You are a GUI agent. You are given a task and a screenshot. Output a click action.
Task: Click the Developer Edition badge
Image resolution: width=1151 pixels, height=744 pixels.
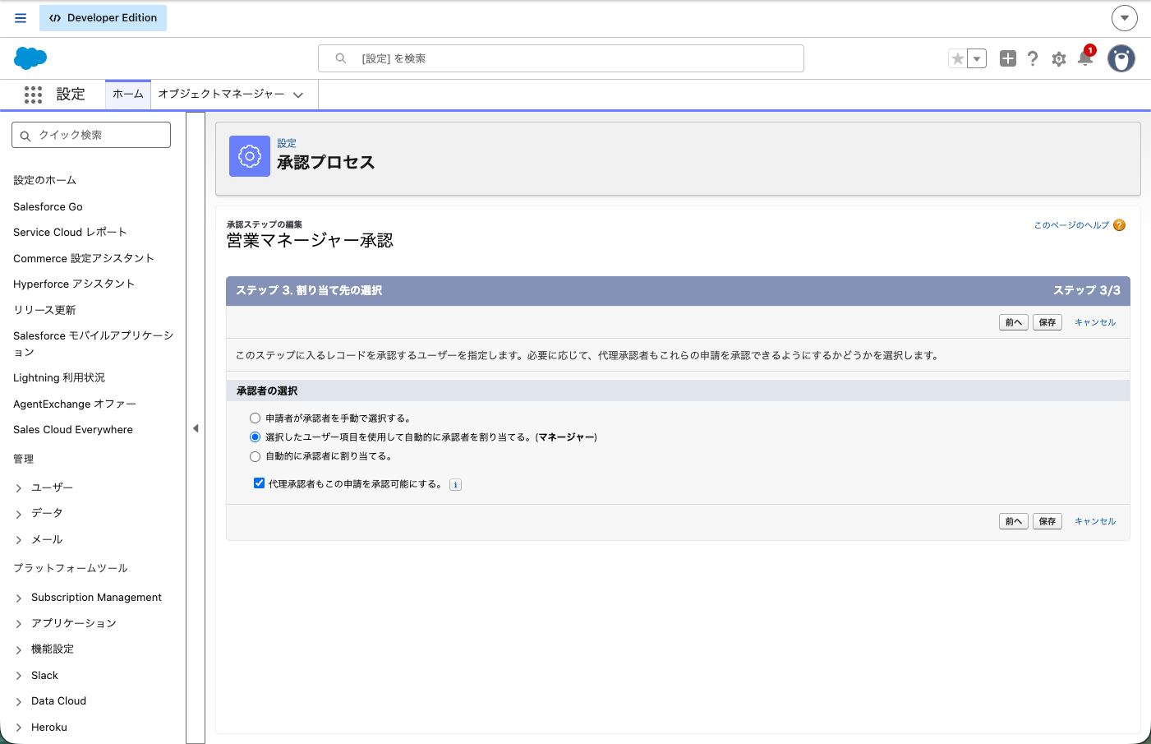click(x=103, y=18)
